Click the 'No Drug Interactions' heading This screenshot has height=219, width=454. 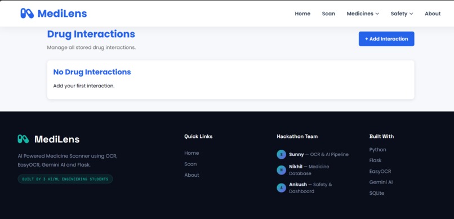click(x=92, y=72)
